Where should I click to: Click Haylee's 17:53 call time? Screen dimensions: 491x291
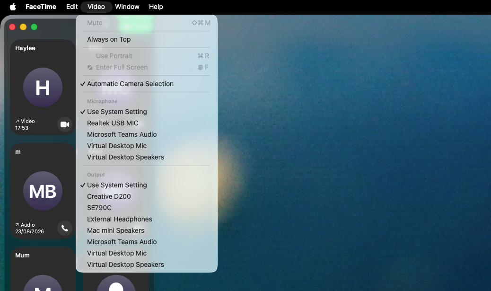click(x=22, y=128)
